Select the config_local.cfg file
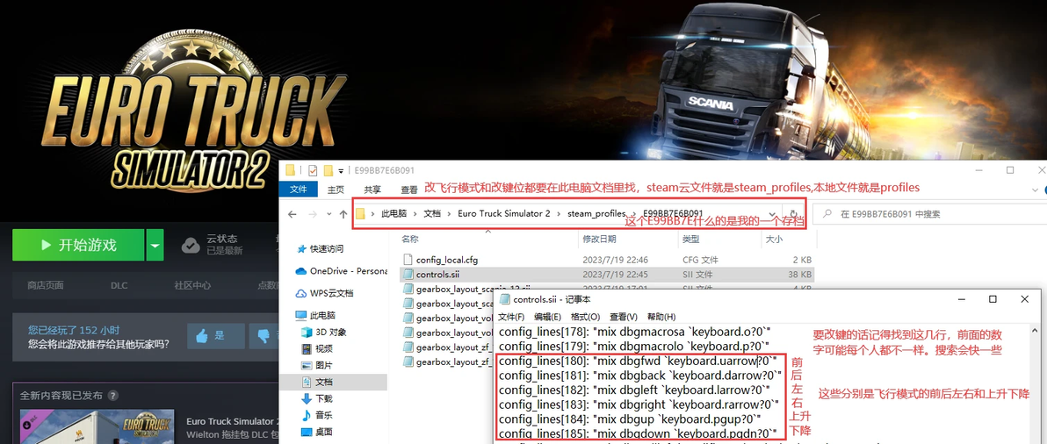Viewport: 1047px width, 444px height. click(447, 260)
